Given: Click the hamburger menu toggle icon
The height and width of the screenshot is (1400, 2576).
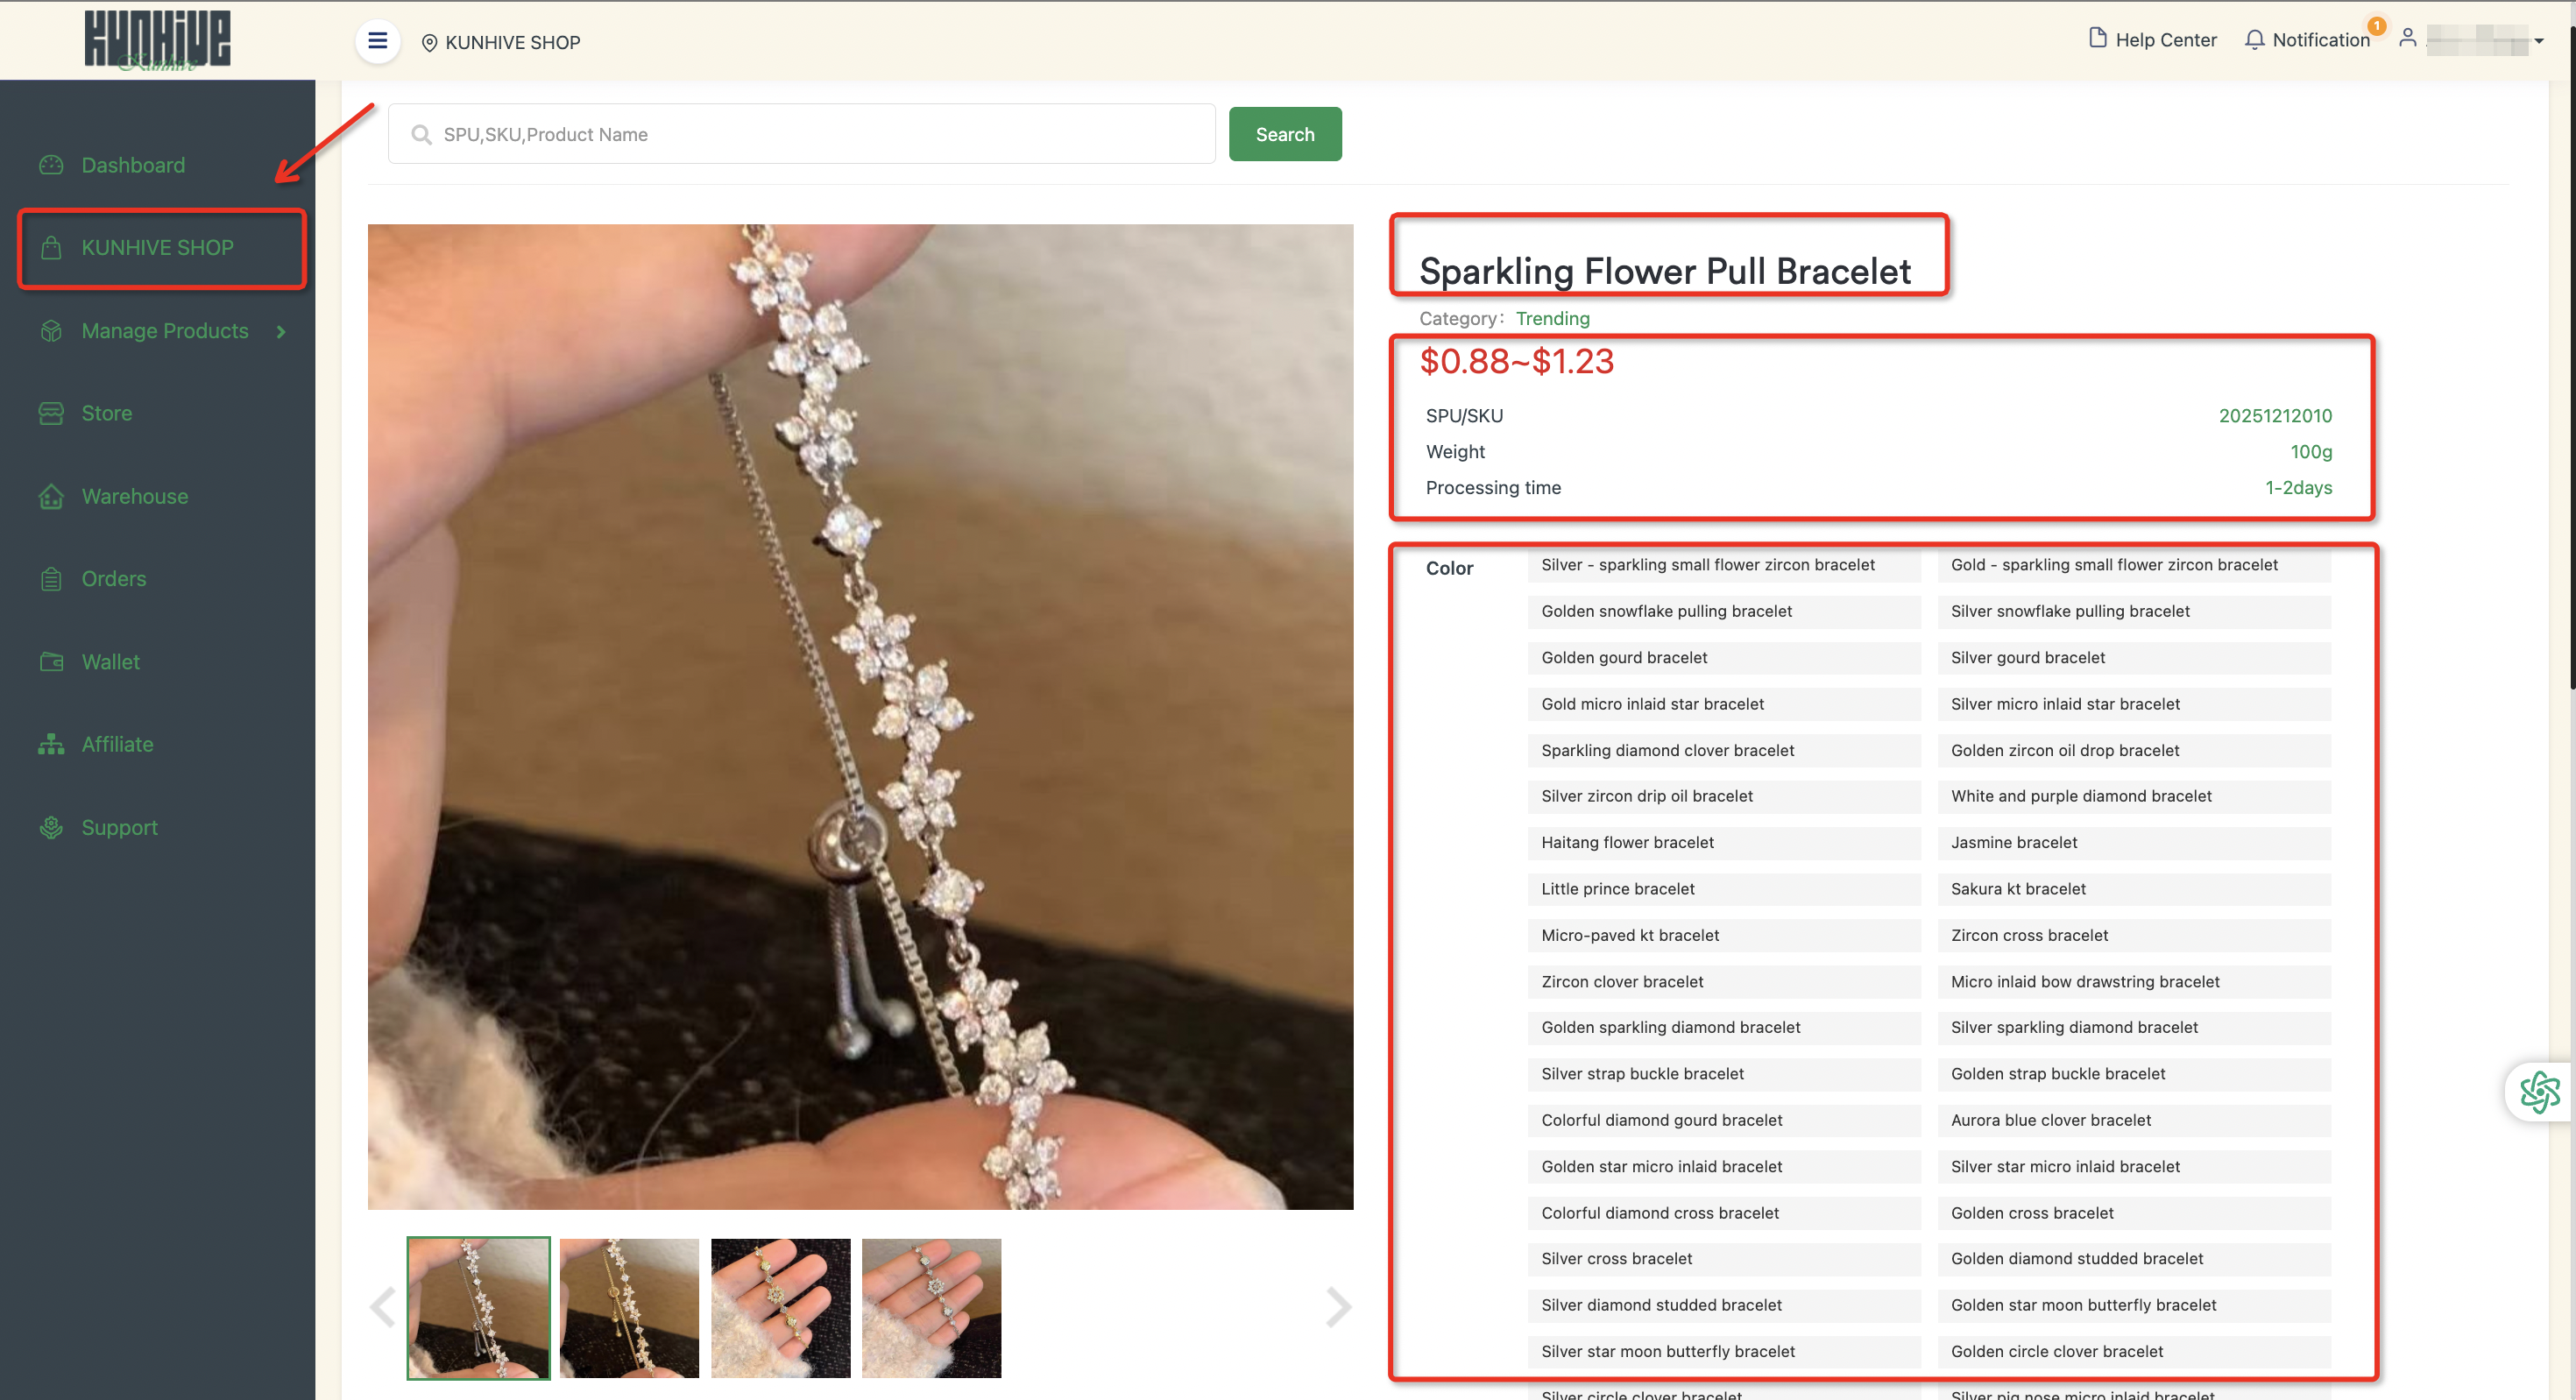Looking at the screenshot, I should point(377,41).
